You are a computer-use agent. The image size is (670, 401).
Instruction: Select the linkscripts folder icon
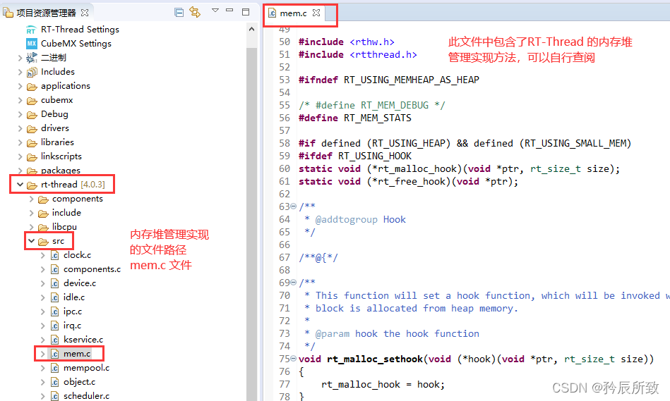pyautogui.click(x=32, y=157)
